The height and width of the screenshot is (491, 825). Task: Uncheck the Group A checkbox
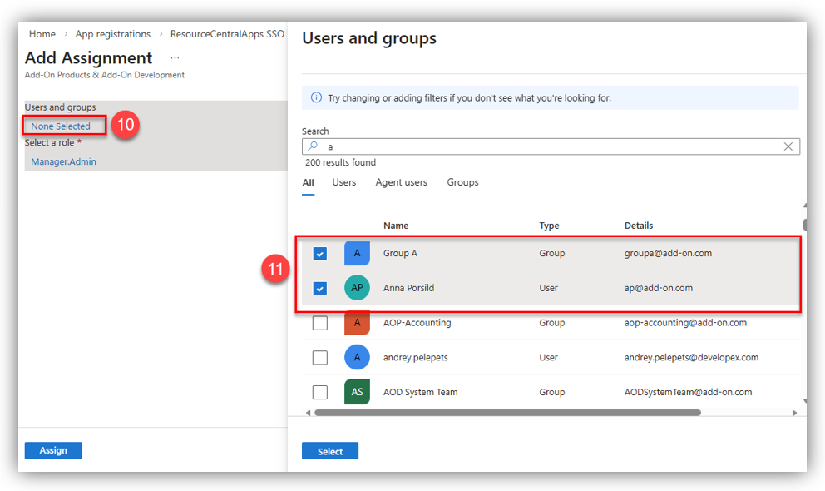tap(320, 254)
